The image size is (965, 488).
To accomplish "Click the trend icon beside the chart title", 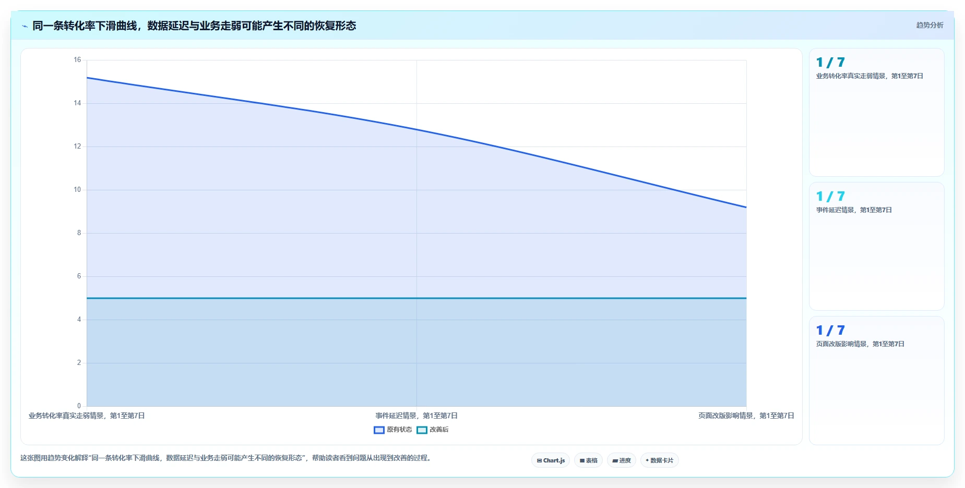I will pos(25,26).
